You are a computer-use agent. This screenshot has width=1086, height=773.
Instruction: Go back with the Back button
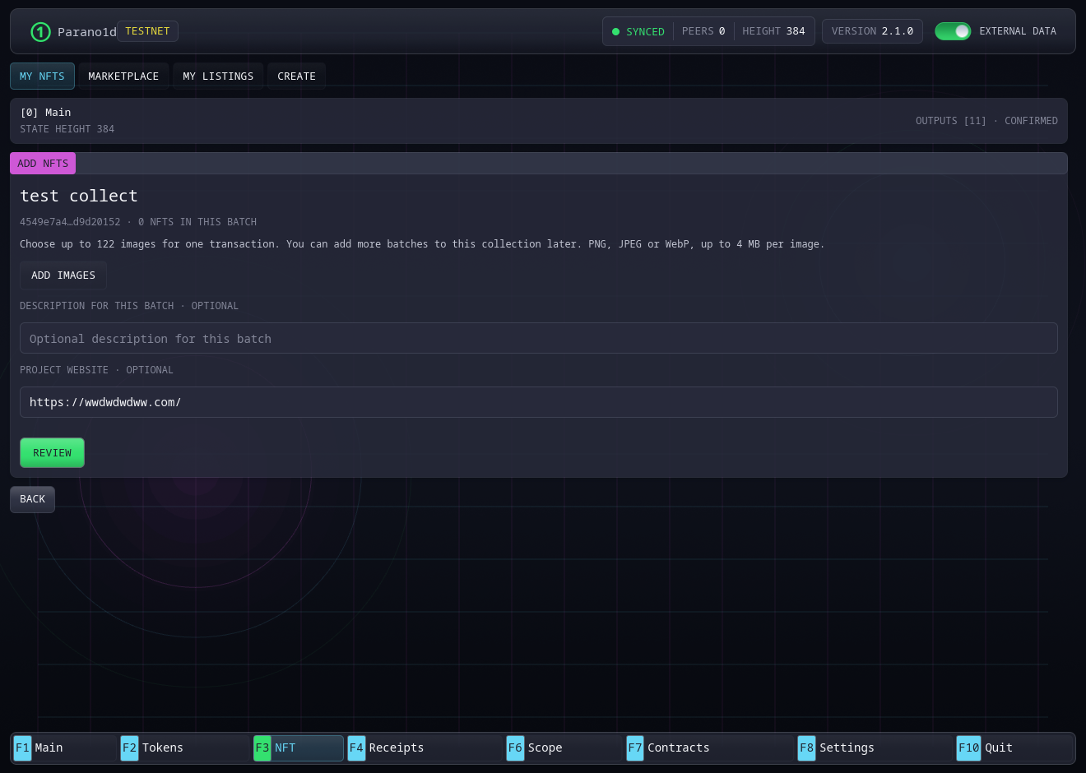pyautogui.click(x=32, y=499)
